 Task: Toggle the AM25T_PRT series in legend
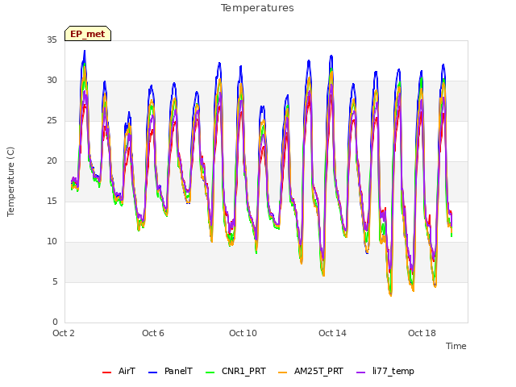(x=310, y=372)
